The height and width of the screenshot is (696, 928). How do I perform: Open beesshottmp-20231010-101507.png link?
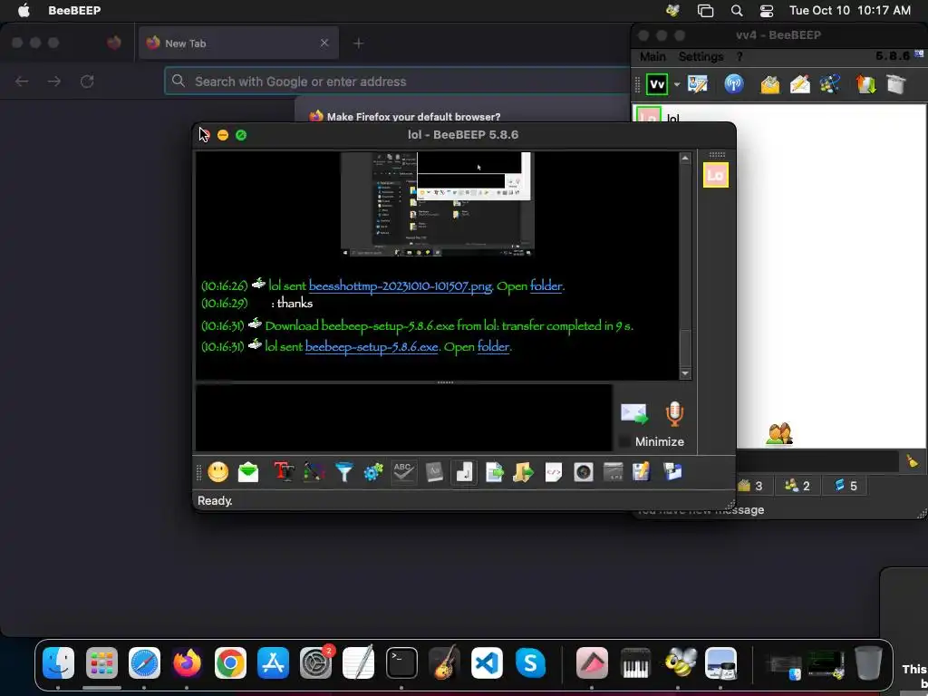400,285
